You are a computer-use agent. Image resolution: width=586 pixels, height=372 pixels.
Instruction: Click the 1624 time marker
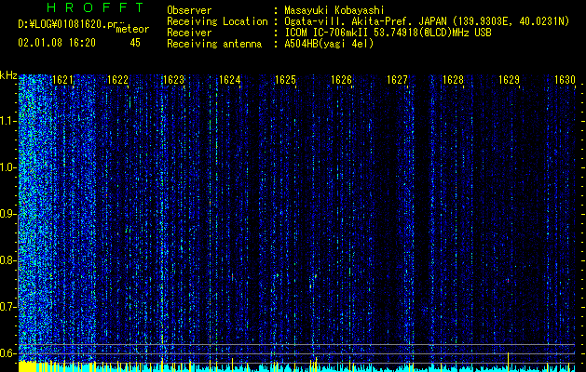pos(229,80)
